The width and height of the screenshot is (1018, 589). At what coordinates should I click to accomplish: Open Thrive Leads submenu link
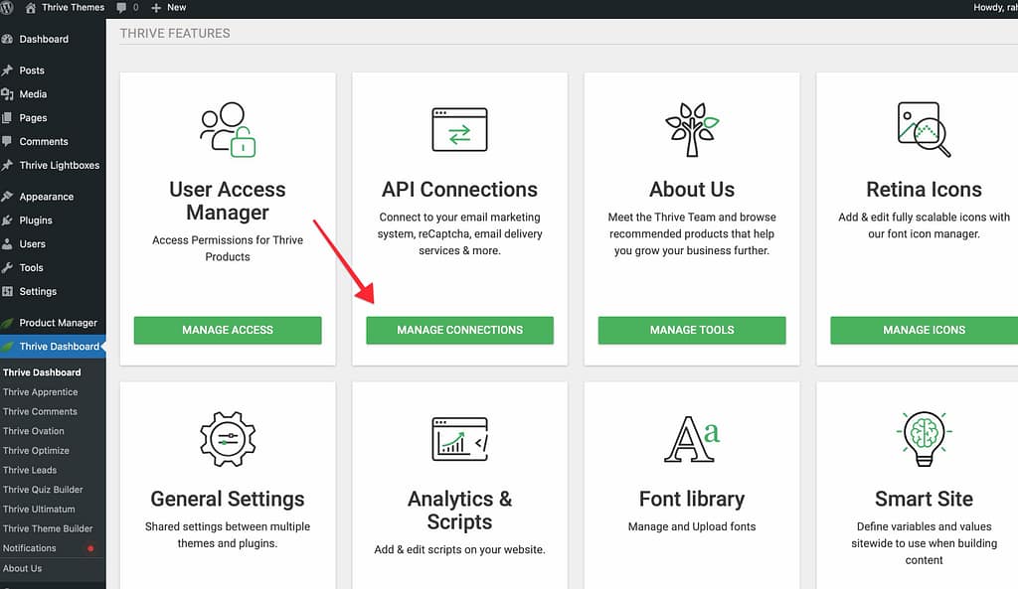click(30, 470)
